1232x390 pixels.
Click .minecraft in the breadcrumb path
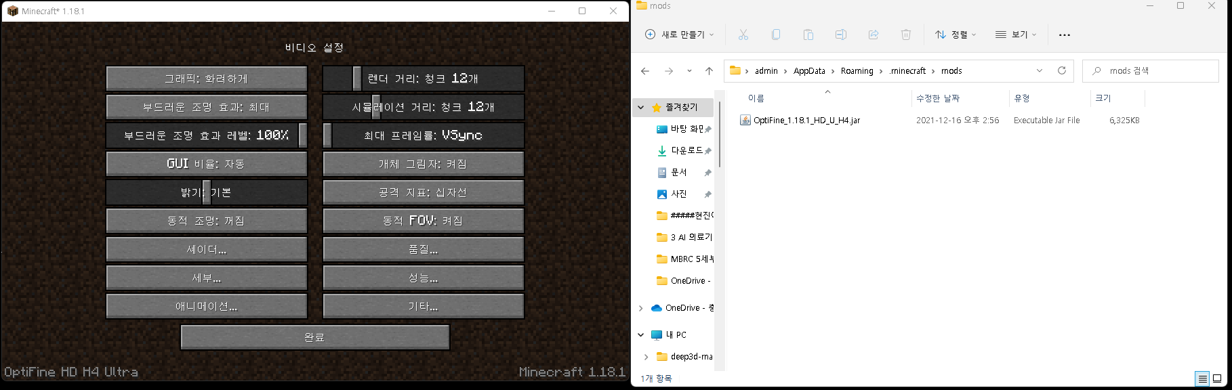coord(907,70)
